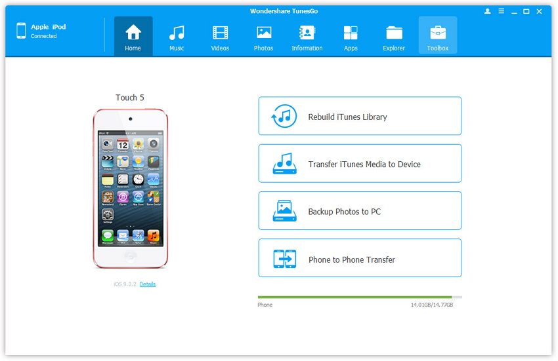Launch Phone to Phone Transfer
This screenshot has height=361, width=558.
coord(360,259)
